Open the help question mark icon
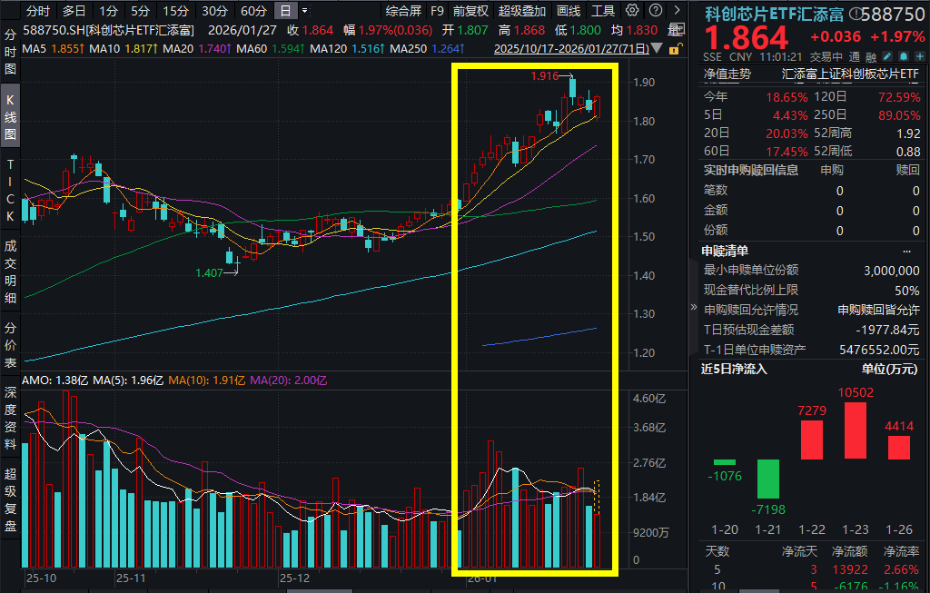This screenshot has height=593, width=930. pos(656,11)
